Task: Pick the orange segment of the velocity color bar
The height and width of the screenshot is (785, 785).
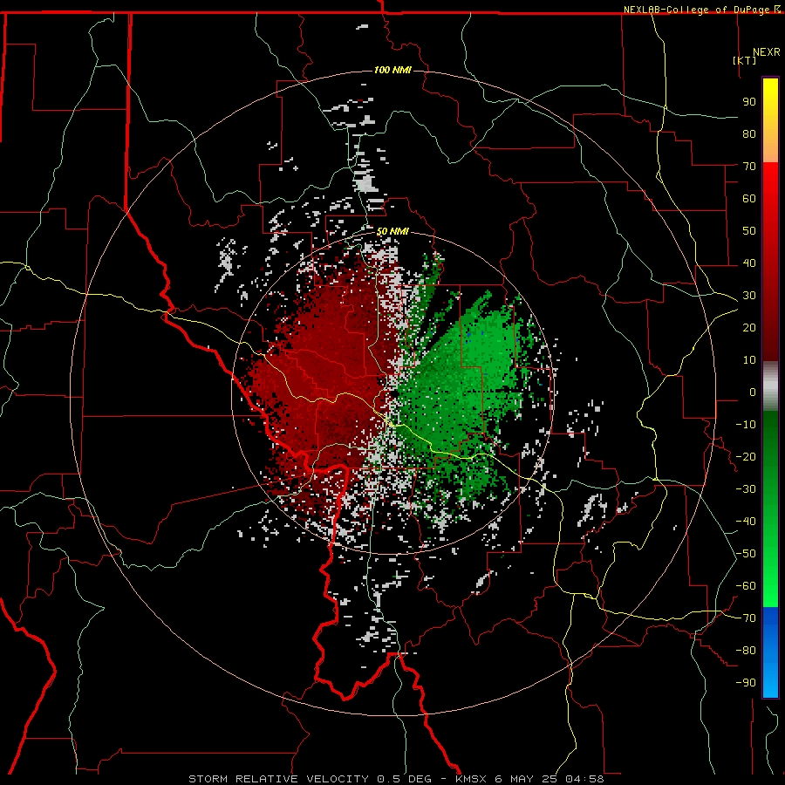Action: coord(770,147)
